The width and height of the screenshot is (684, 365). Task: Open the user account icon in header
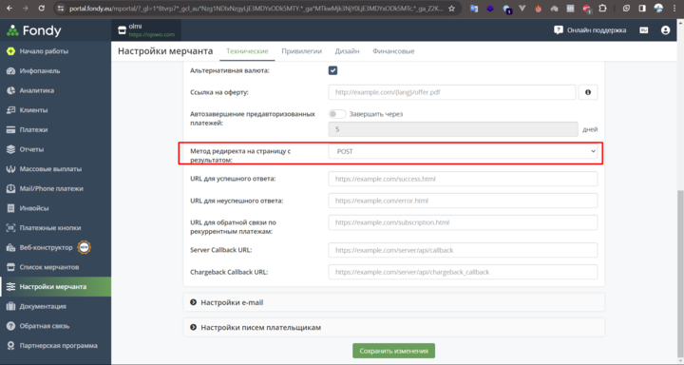[665, 30]
